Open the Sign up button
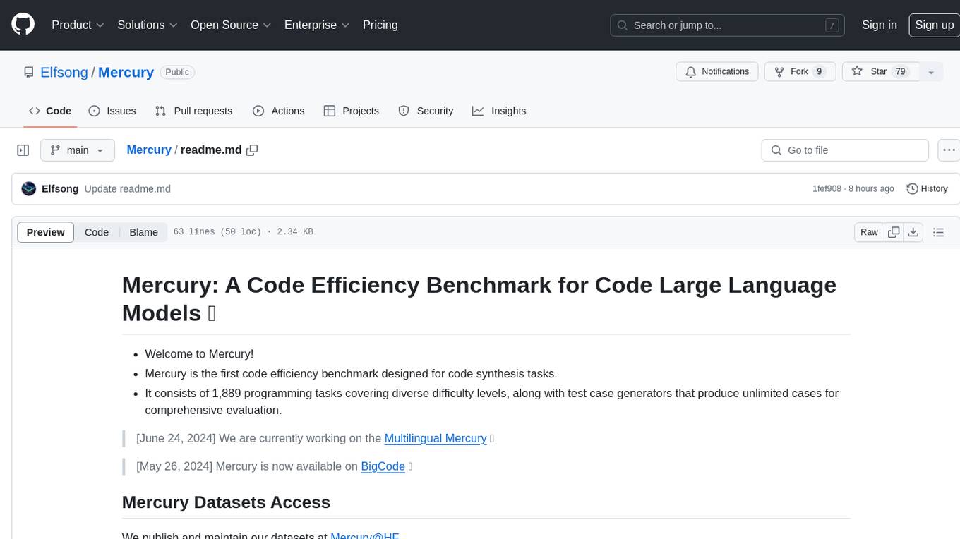 point(935,25)
